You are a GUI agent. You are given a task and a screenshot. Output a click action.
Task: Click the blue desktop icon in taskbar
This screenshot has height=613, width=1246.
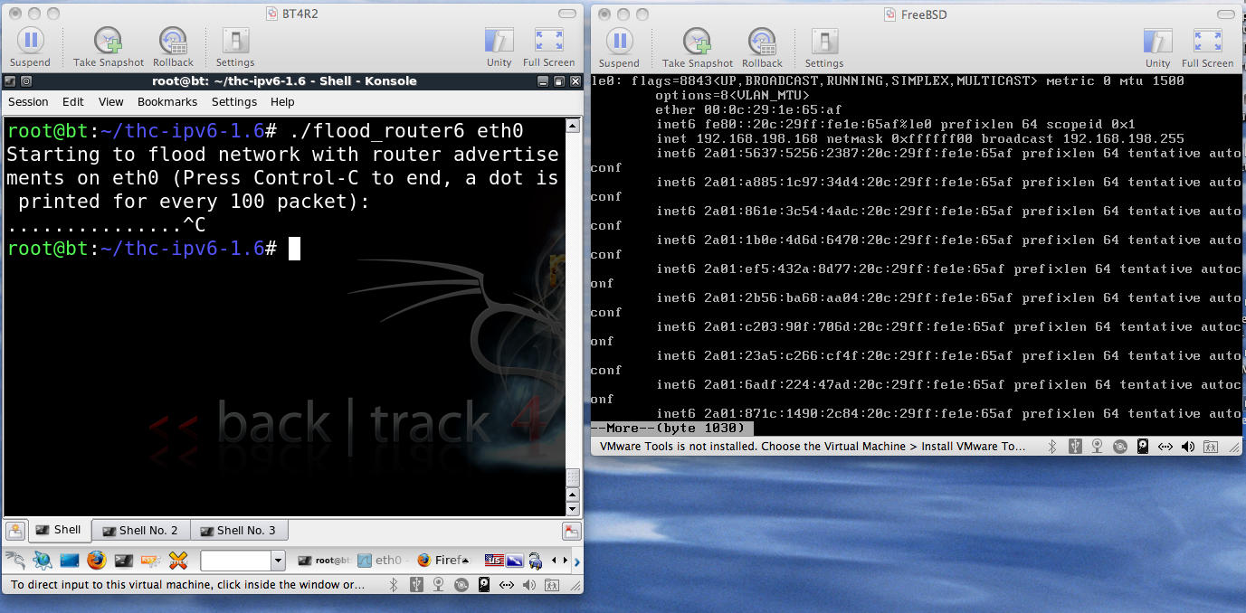[70, 560]
